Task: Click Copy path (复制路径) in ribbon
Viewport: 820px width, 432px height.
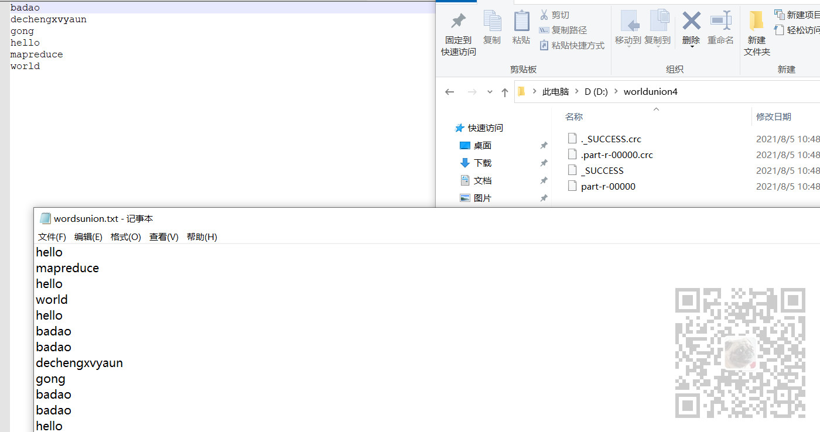Action: click(x=563, y=30)
